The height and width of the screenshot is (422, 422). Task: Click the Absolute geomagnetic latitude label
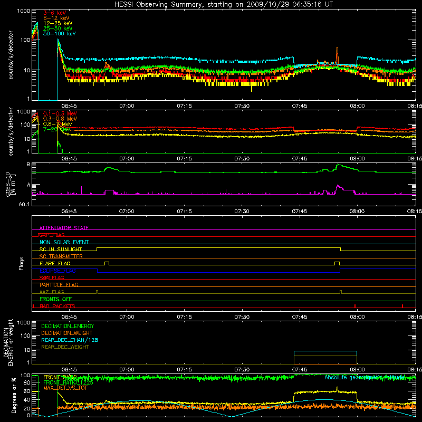tap(365, 377)
